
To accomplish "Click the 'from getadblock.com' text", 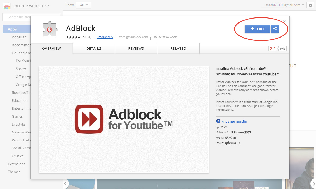I will tap(133, 37).
